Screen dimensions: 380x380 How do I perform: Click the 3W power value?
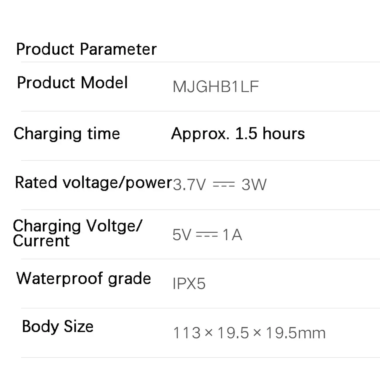click(x=254, y=185)
